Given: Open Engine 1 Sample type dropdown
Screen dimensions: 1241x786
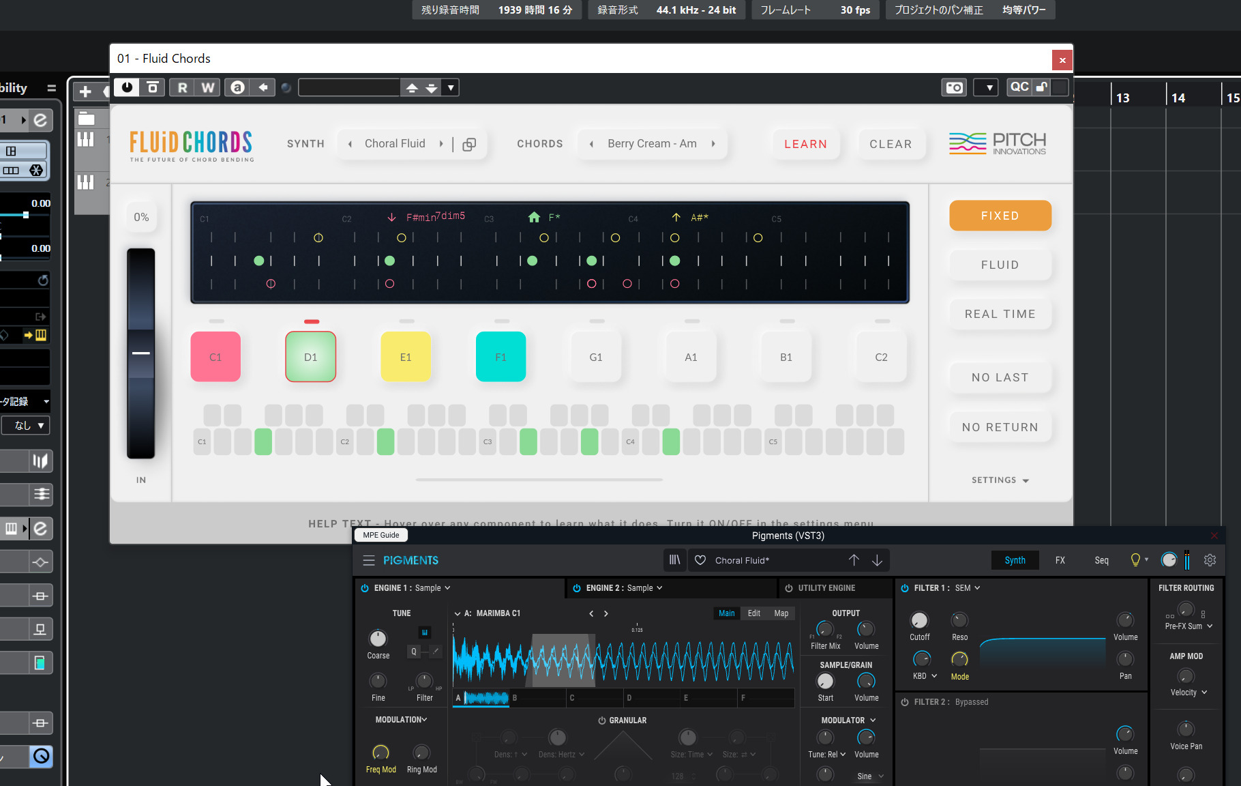Looking at the screenshot, I should click(433, 587).
